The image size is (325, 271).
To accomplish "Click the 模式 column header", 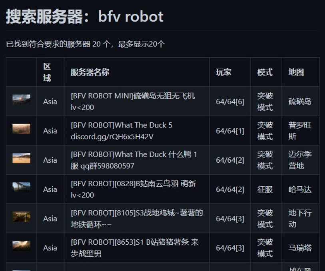I will [x=265, y=72].
